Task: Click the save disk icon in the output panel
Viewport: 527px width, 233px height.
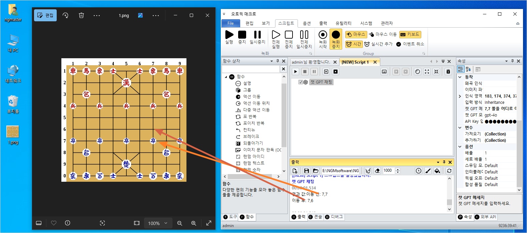Action: (307, 171)
